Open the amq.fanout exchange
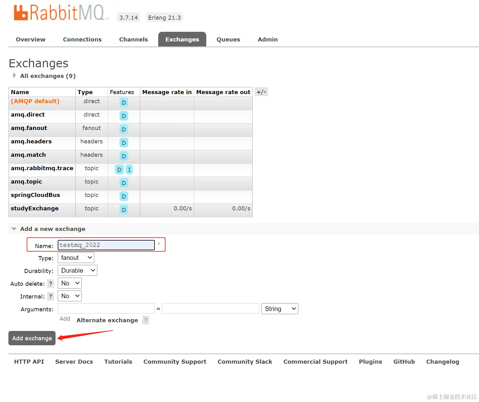Viewport: 479px width, 402px height. pos(29,128)
